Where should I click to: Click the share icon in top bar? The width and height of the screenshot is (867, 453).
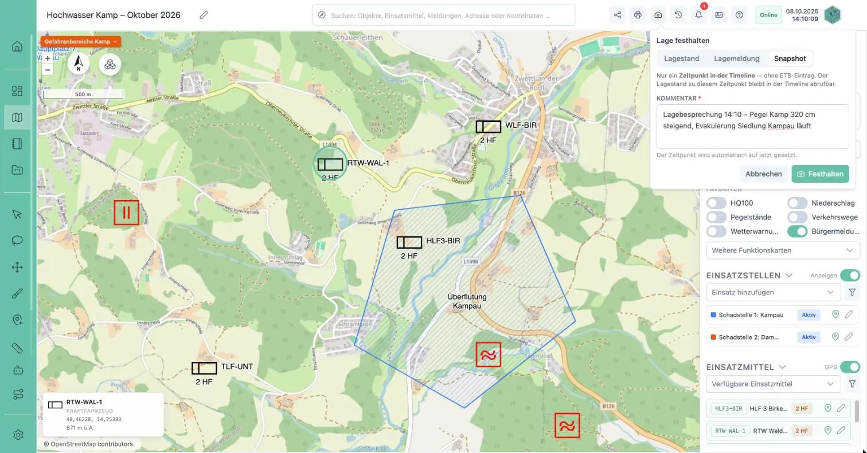point(618,15)
